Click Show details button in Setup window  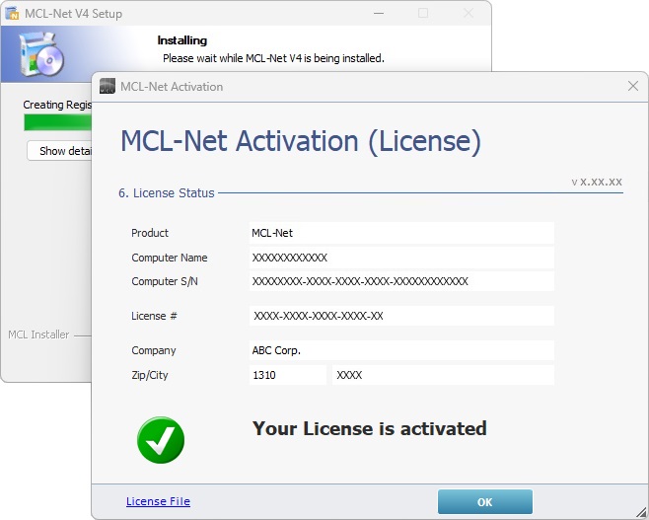(59, 151)
